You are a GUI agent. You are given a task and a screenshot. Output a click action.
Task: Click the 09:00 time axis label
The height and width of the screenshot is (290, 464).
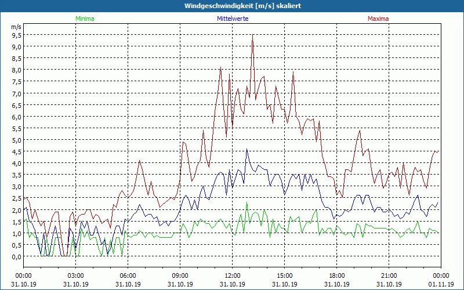coord(180,276)
